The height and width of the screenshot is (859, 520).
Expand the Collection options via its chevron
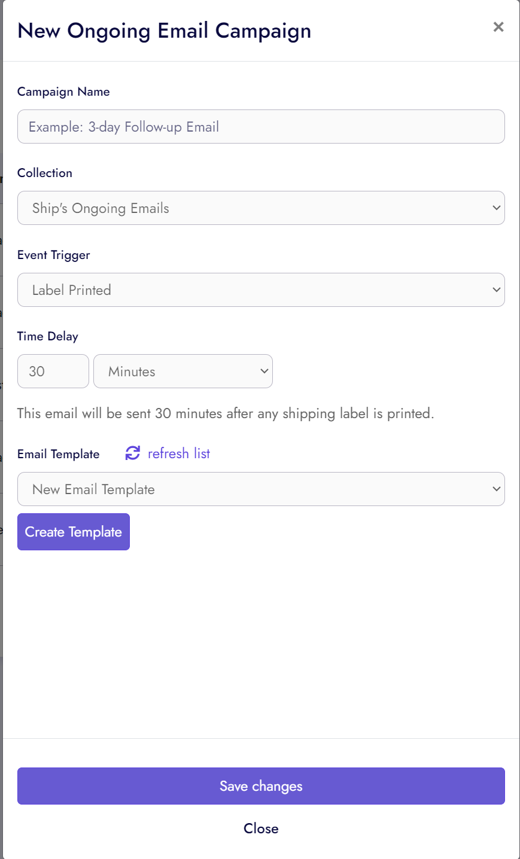(x=495, y=208)
